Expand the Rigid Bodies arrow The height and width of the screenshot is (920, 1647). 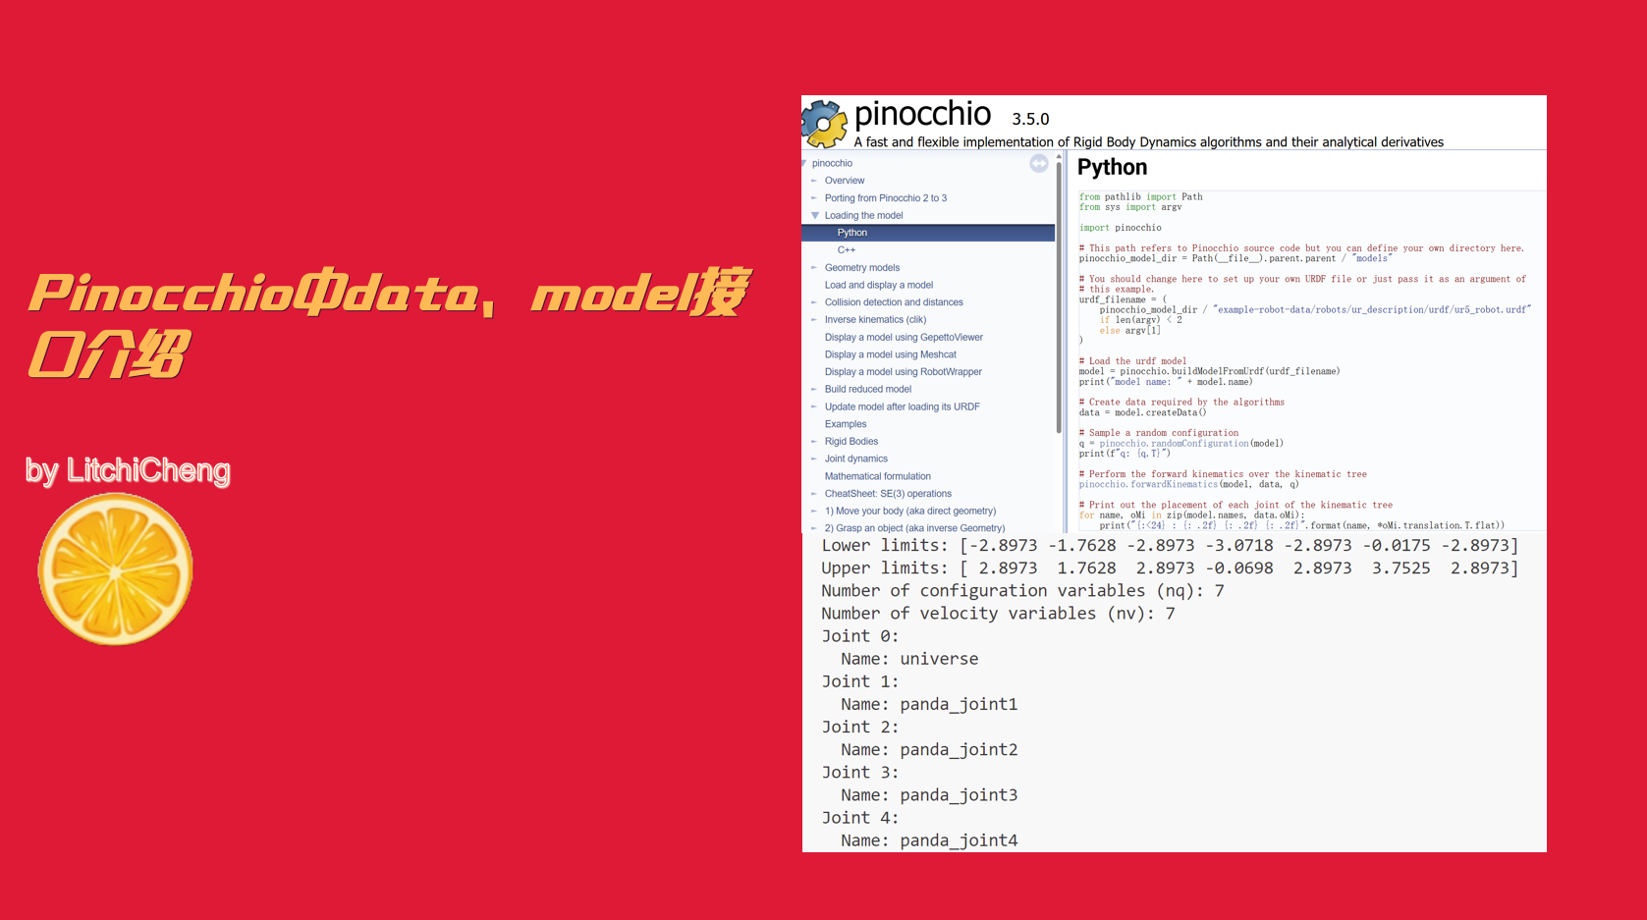814,441
